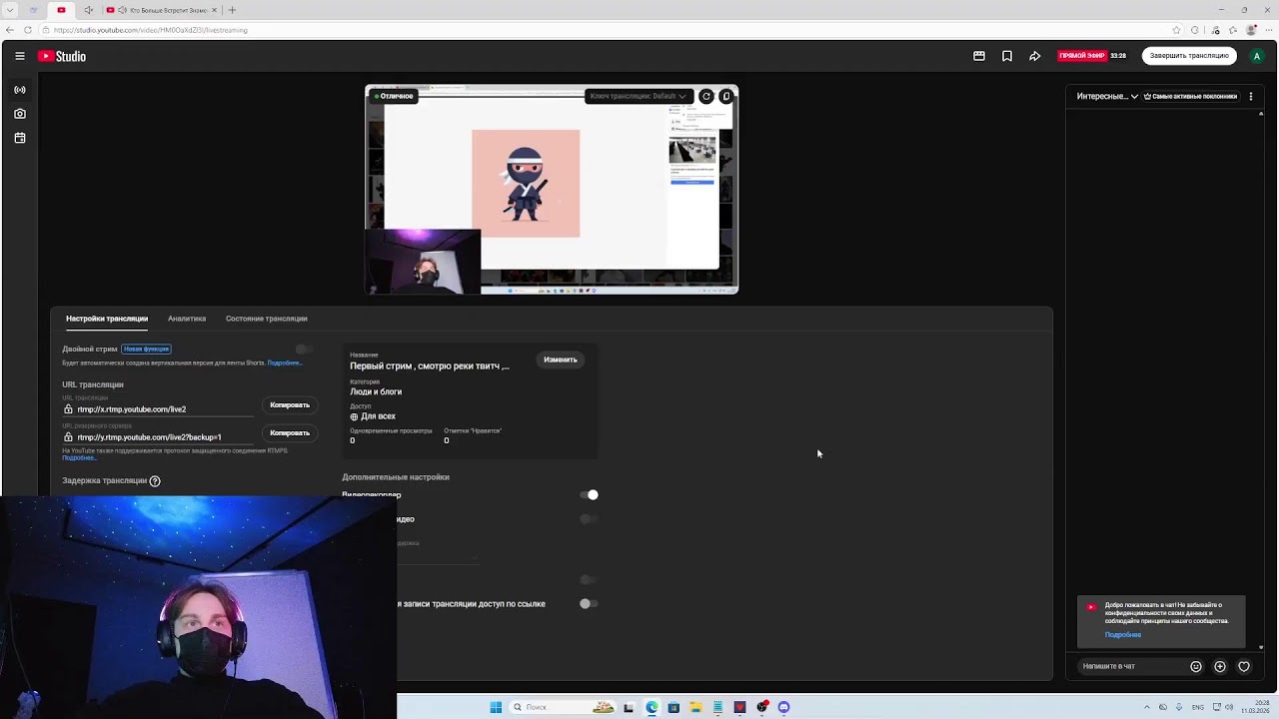Open Microsoft Store from the taskbar
This screenshot has height=719, width=1279.
tap(673, 707)
